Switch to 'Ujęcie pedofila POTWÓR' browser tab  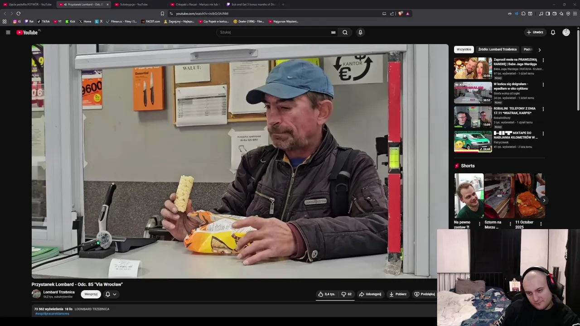click(28, 5)
